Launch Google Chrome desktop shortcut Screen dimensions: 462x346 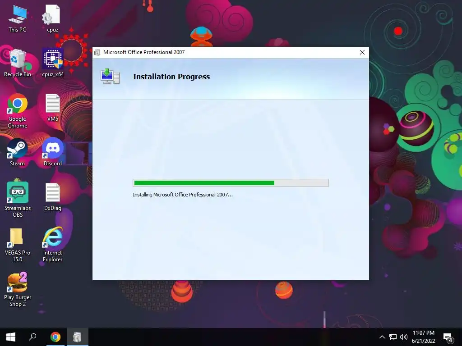(x=18, y=111)
